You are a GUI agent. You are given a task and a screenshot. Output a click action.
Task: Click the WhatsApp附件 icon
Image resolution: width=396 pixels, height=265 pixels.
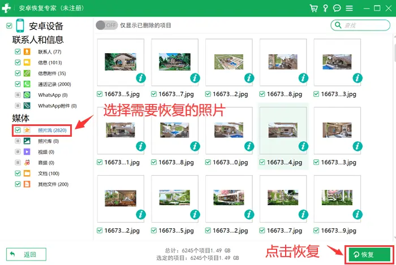[27, 106]
